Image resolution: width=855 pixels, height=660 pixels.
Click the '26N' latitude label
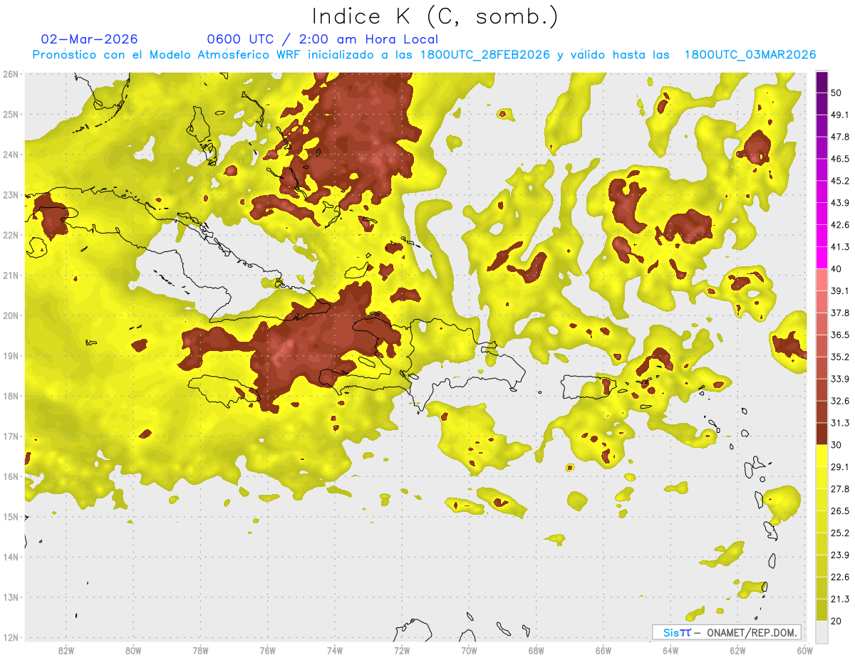pyautogui.click(x=11, y=74)
